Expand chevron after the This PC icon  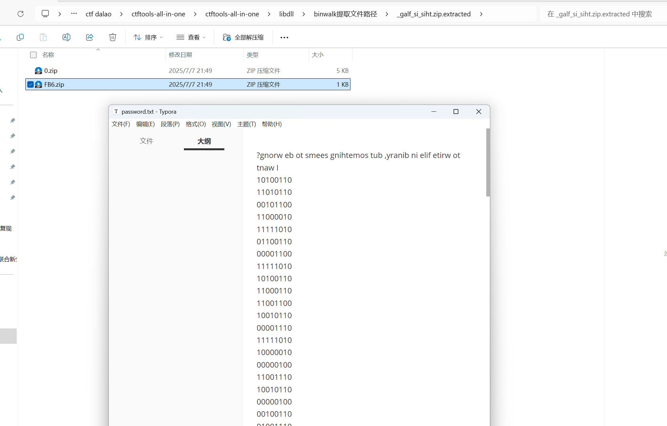pyautogui.click(x=60, y=14)
